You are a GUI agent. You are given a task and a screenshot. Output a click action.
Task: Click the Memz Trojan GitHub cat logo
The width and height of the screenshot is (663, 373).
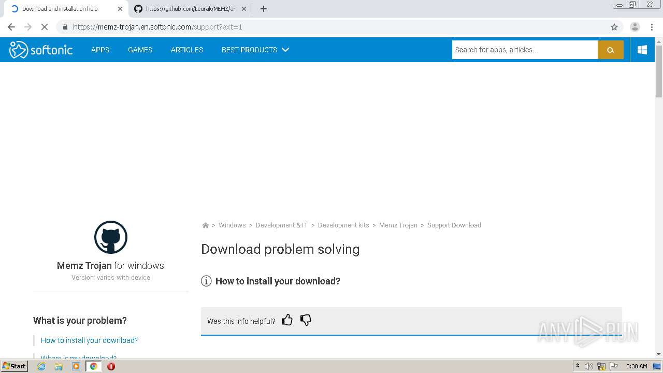(111, 237)
